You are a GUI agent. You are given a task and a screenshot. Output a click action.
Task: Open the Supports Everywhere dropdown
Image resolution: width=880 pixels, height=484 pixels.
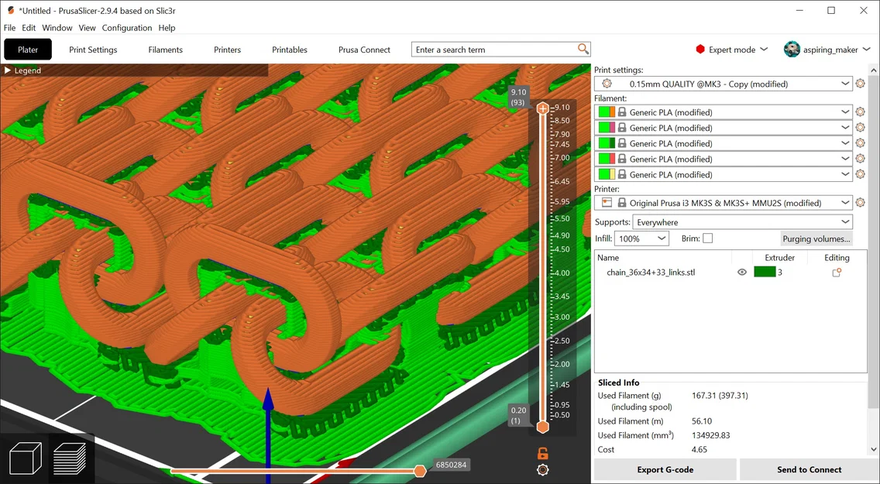(x=742, y=222)
